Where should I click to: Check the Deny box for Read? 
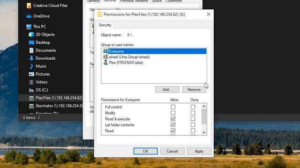click(x=193, y=131)
